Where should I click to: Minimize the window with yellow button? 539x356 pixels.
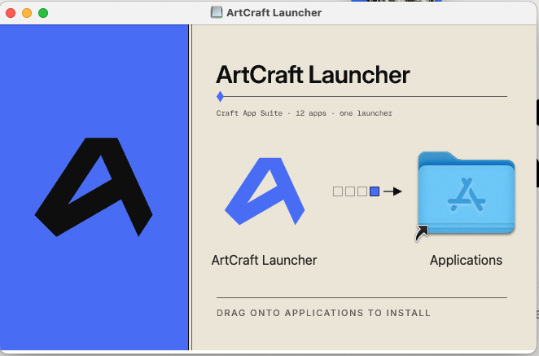tap(27, 13)
